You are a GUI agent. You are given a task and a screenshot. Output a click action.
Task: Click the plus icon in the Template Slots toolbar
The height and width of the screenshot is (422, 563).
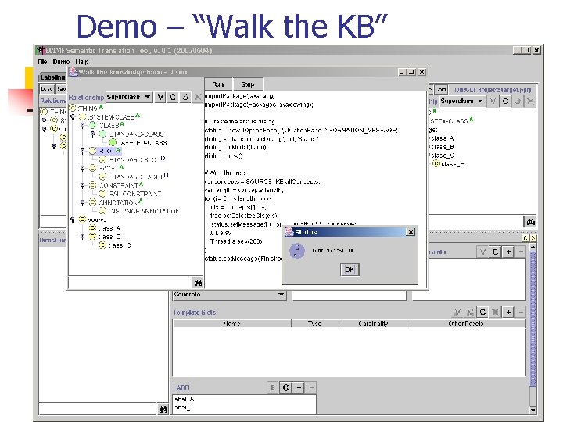(x=508, y=312)
